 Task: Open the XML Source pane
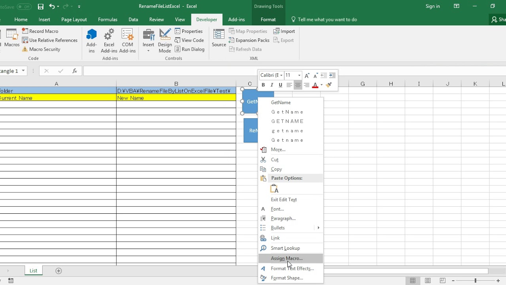(x=219, y=38)
